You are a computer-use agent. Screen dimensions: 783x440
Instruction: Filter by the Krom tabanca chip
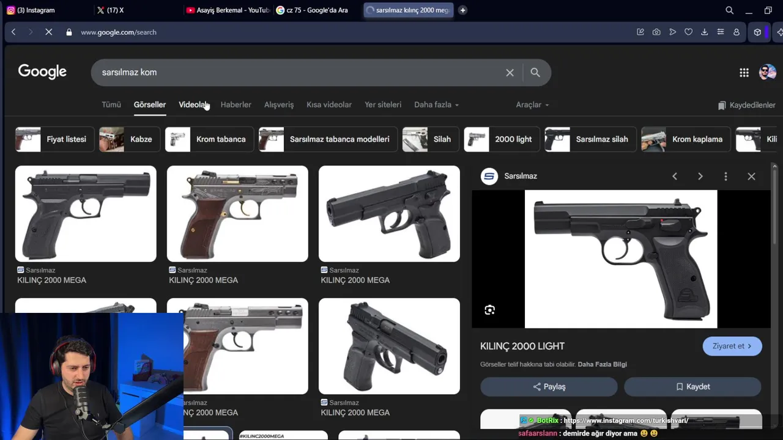(x=209, y=139)
